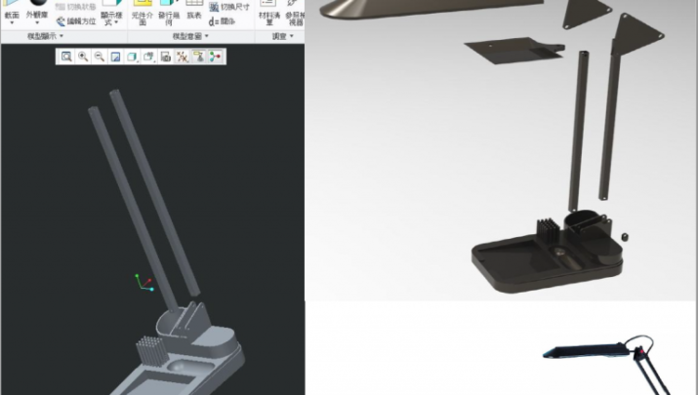Click the 切換尺寸 switch dimensions button

228,8
